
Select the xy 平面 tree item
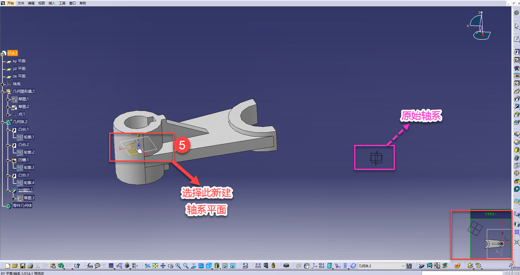pyautogui.click(x=19, y=61)
